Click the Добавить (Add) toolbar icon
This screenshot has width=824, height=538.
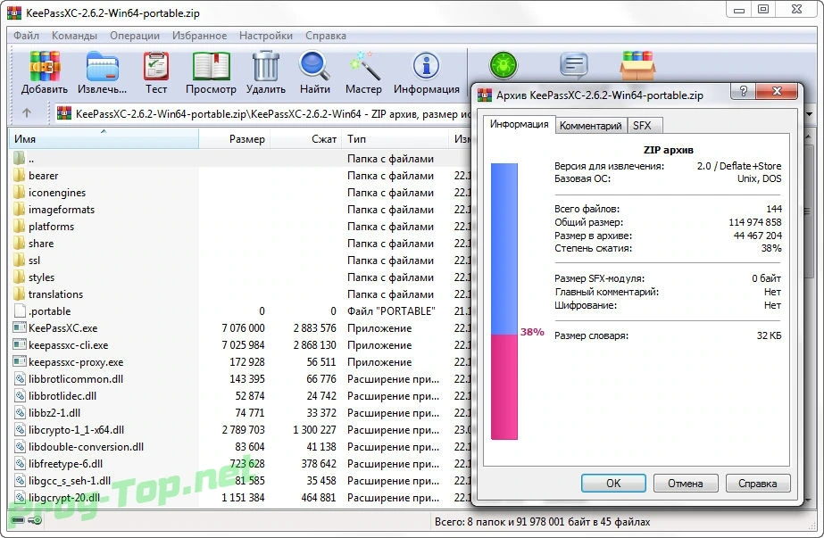(x=44, y=67)
